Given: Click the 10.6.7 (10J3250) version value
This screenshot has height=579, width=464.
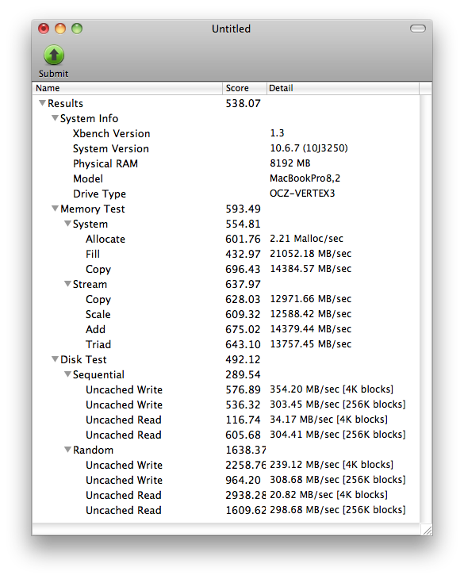Looking at the screenshot, I should tap(309, 148).
